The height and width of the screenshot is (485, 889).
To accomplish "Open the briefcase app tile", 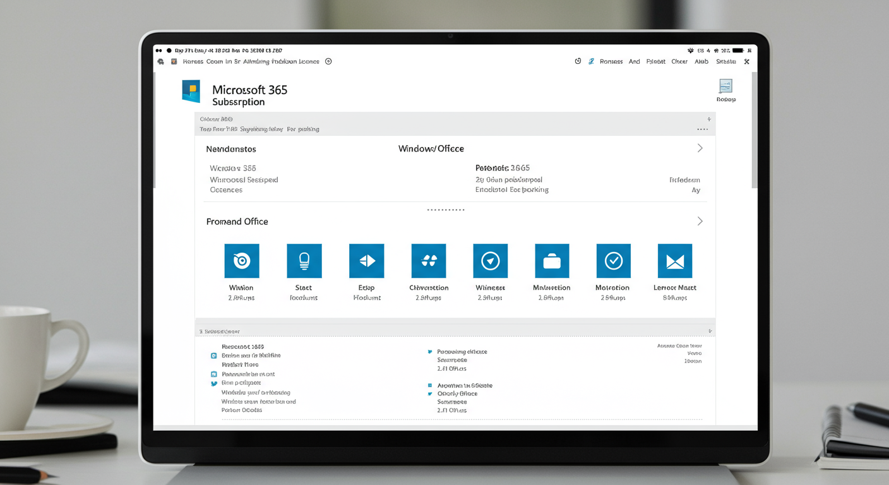I will point(552,261).
